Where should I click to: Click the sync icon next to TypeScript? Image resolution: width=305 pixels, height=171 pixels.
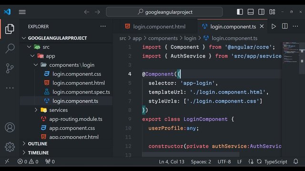259,161
